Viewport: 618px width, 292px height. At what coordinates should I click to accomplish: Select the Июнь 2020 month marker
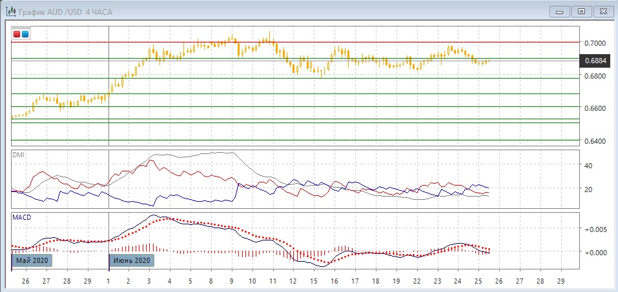click(132, 260)
